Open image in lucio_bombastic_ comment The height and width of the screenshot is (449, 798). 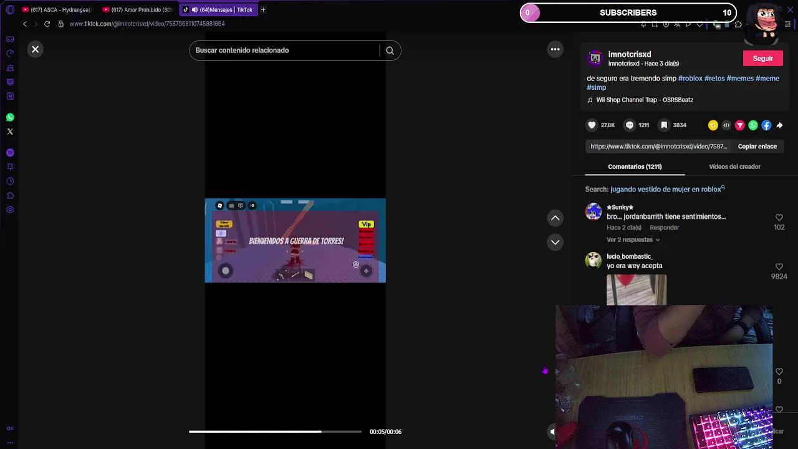pos(637,290)
